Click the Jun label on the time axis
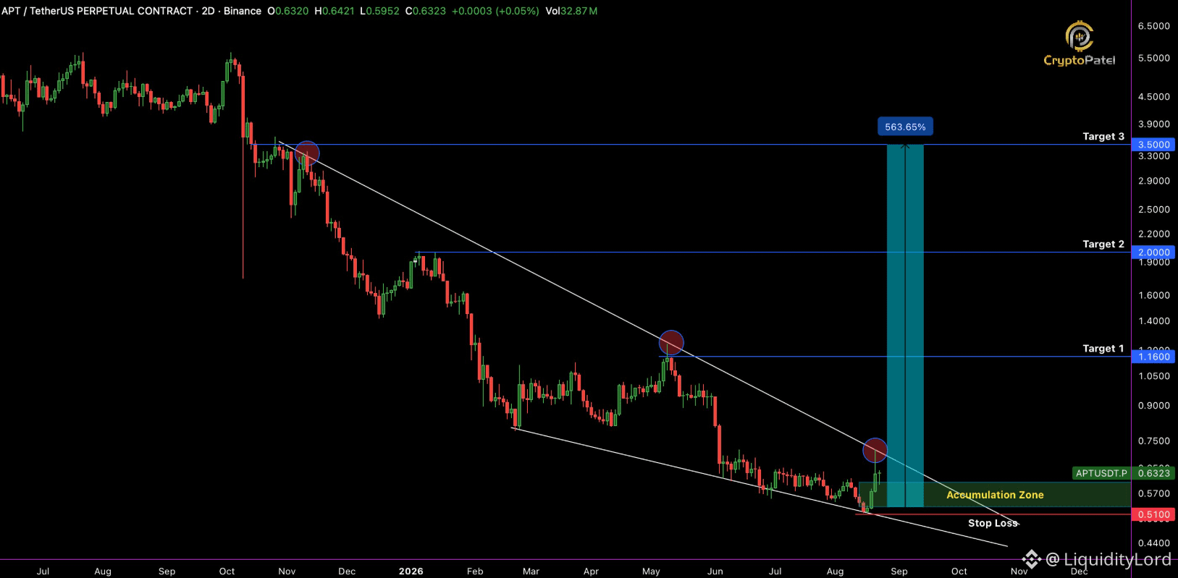Viewport: 1178px width, 578px height. tap(715, 571)
